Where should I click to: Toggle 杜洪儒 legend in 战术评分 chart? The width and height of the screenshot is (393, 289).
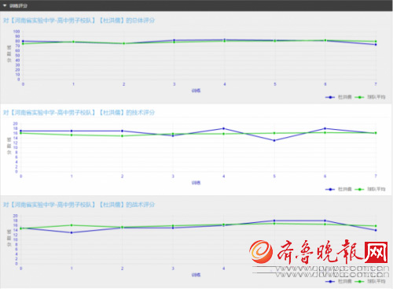(x=338, y=281)
